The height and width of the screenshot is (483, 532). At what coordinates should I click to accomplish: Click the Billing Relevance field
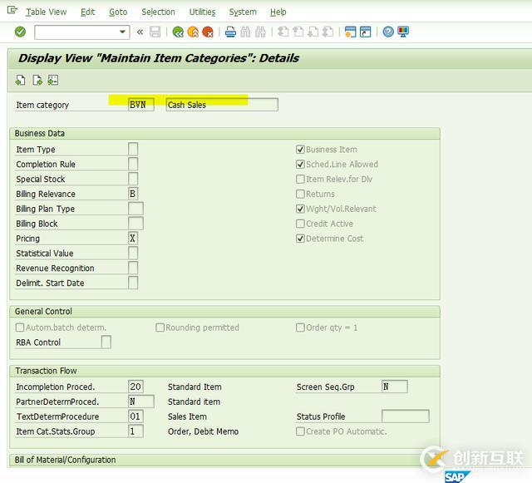[133, 194]
